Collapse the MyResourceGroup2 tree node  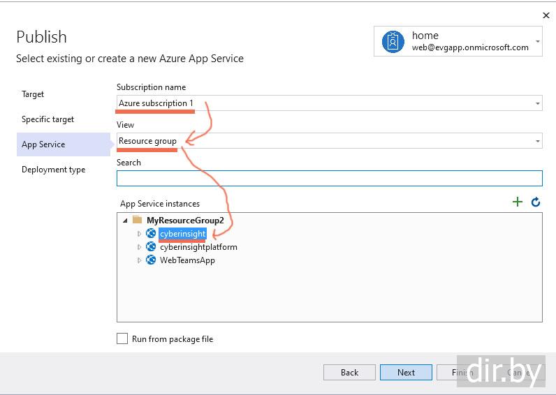(x=125, y=221)
